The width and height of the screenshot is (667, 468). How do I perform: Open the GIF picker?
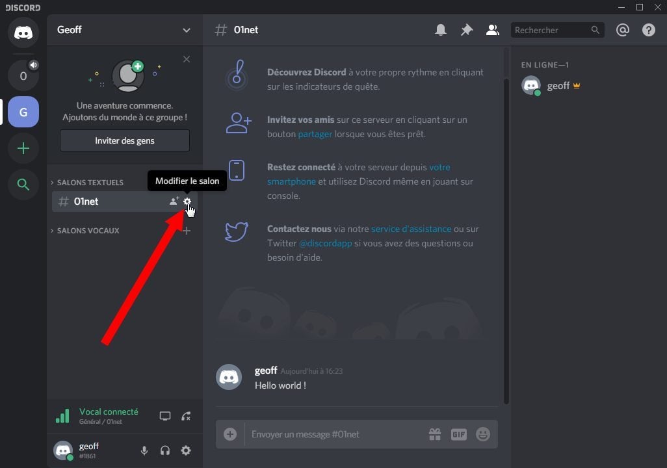(x=458, y=434)
